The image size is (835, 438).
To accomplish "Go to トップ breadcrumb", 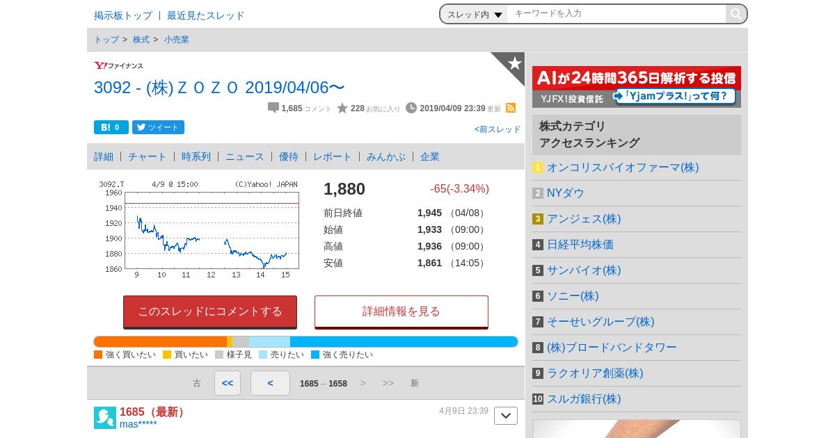I will pos(106,40).
